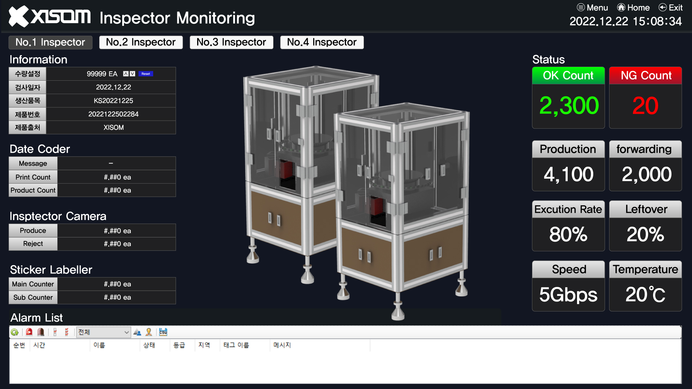This screenshot has width=692, height=389.
Task: Go to Home from the header
Action: click(633, 8)
